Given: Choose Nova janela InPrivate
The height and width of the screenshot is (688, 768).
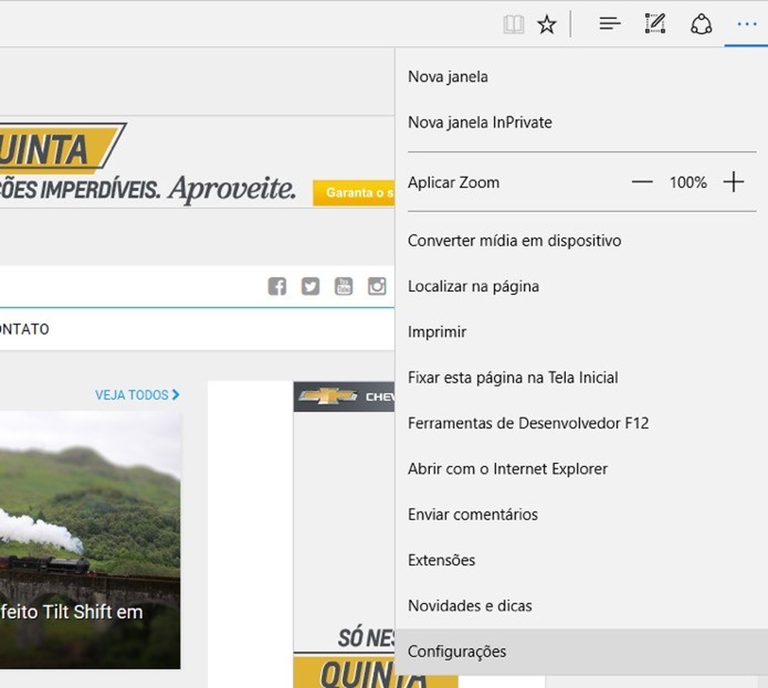Looking at the screenshot, I should coord(479,122).
